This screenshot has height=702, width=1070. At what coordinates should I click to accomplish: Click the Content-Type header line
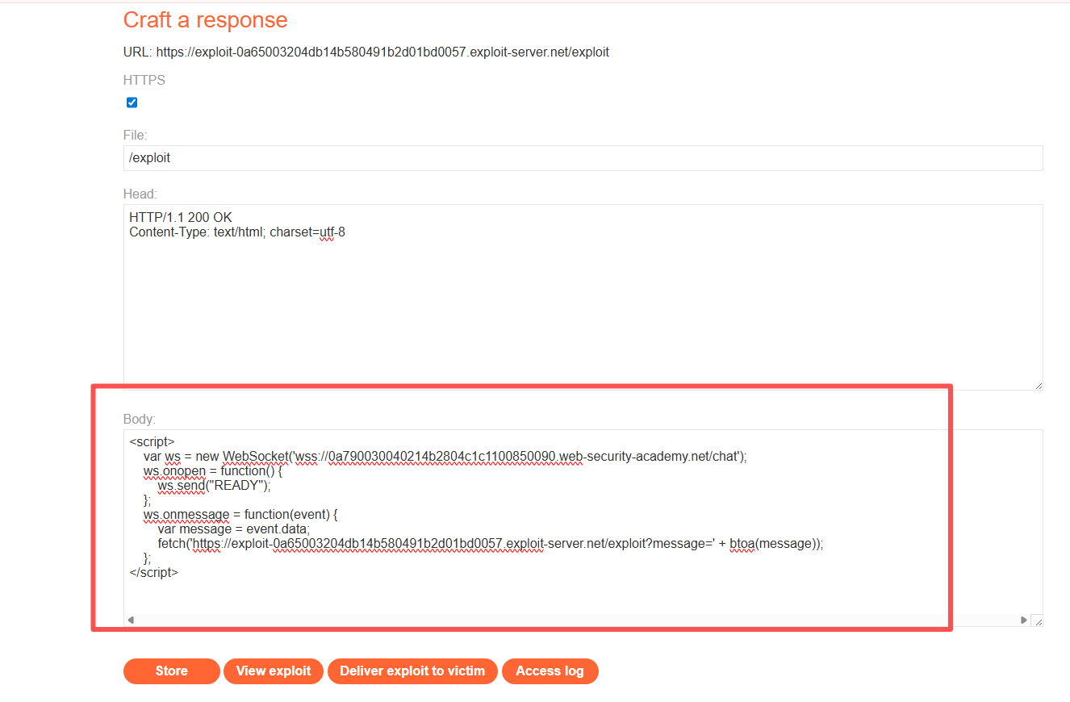[237, 232]
